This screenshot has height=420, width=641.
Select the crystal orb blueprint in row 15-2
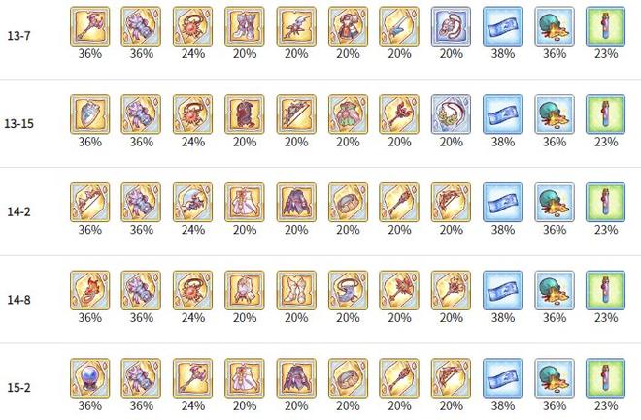click(90, 378)
